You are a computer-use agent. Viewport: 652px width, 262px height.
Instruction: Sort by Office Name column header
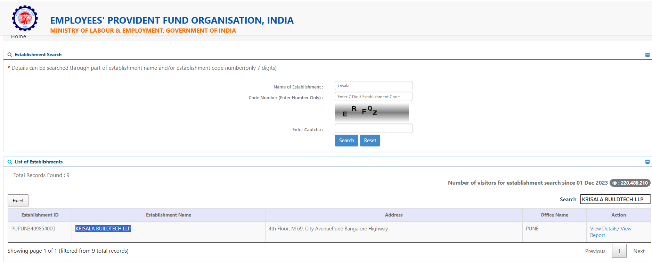(x=554, y=215)
